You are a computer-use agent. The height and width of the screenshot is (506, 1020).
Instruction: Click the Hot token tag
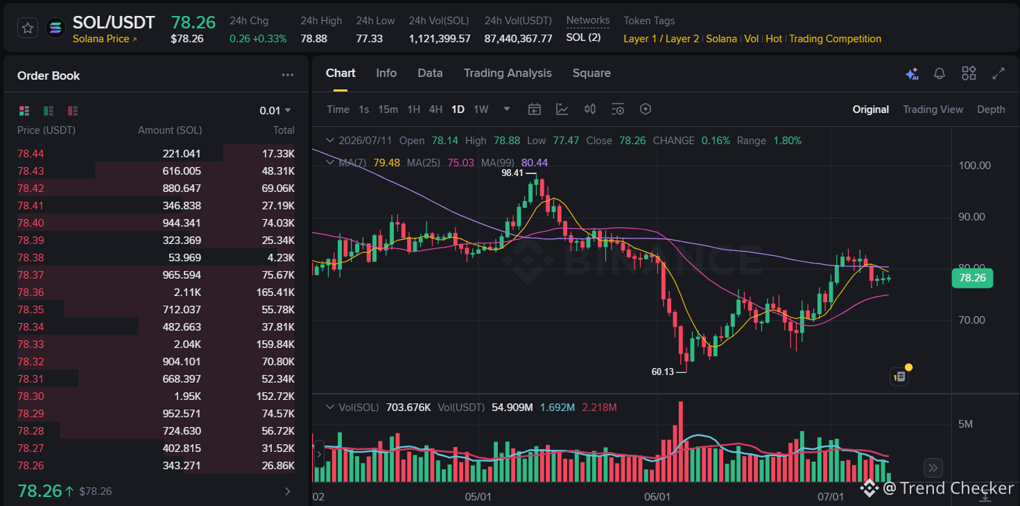774,39
